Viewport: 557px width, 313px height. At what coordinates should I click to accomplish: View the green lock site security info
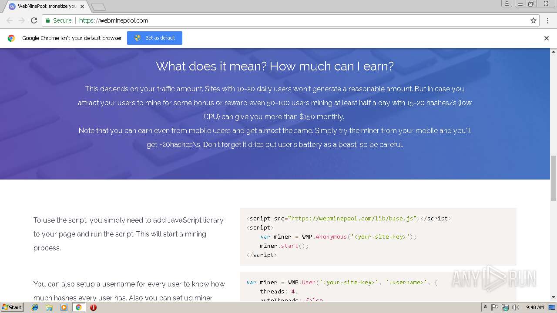click(47, 20)
